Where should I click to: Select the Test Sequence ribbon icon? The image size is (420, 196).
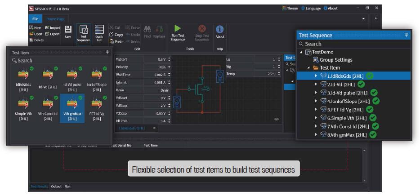(x=83, y=30)
